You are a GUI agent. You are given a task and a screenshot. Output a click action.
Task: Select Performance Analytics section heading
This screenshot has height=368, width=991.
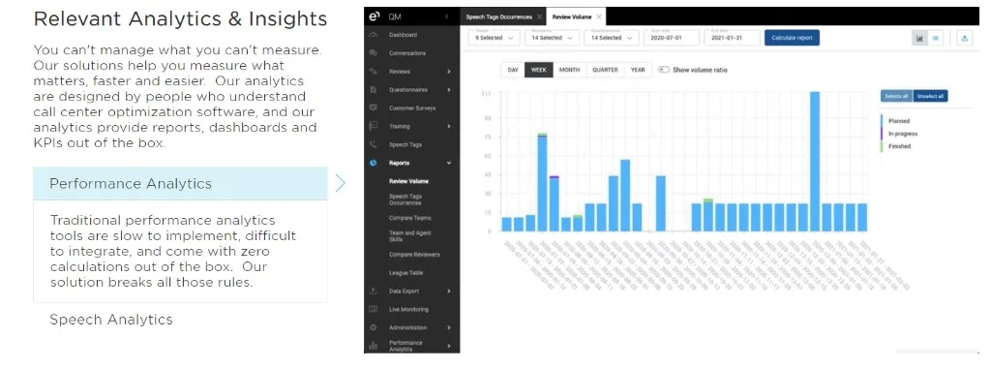(180, 183)
